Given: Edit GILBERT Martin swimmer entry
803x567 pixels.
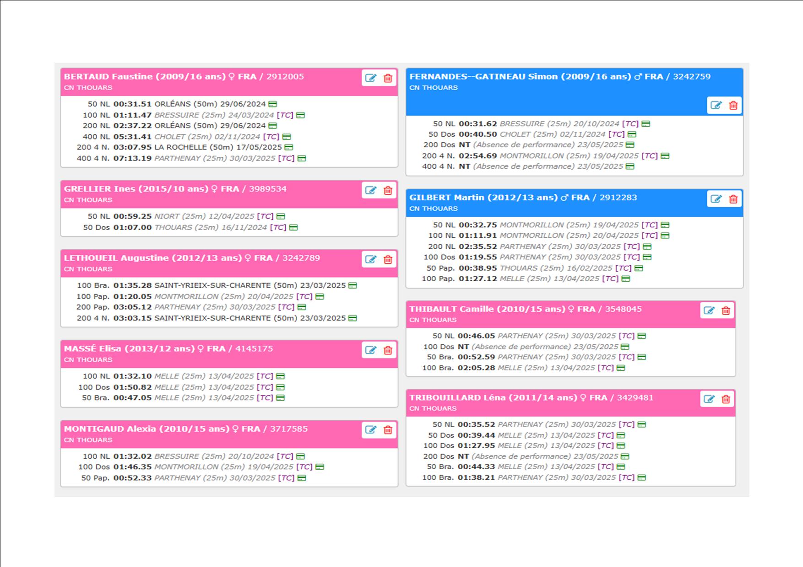Looking at the screenshot, I should [x=716, y=199].
